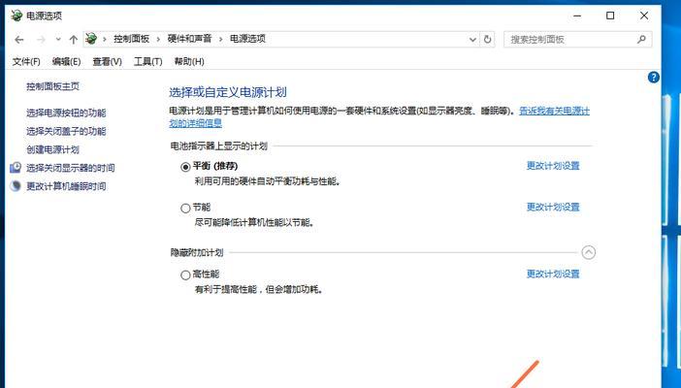Screen dimensions: 681x388
Task: Open the 工具(T) menu
Action: [147, 62]
